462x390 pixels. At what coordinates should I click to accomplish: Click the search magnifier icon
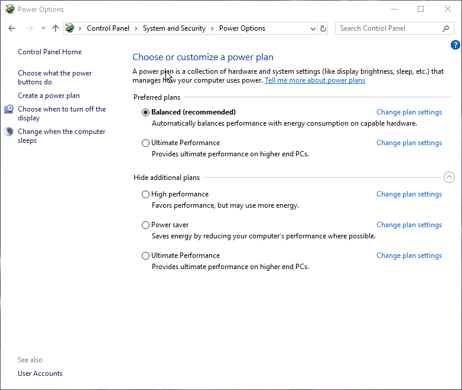[445, 28]
